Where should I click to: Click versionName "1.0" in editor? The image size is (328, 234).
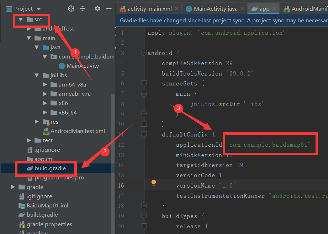206,186
